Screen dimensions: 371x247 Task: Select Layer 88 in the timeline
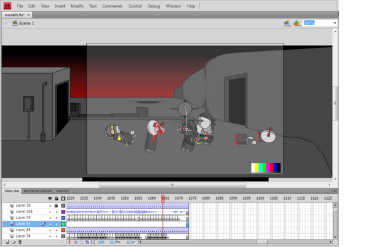pos(23,230)
